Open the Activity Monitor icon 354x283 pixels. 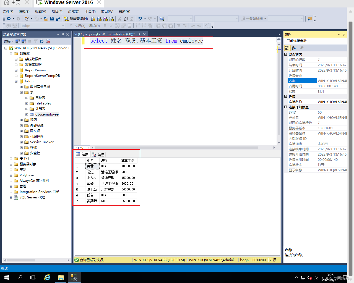click(x=162, y=19)
